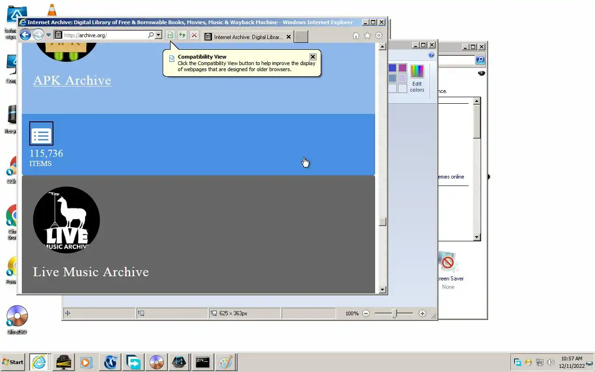Image resolution: width=595 pixels, height=372 pixels.
Task: Refresh the archive.org page
Action: [182, 35]
